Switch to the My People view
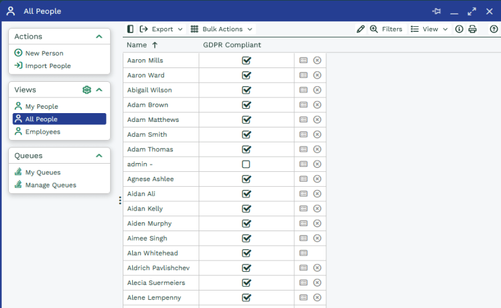The width and height of the screenshot is (501, 308). point(41,107)
